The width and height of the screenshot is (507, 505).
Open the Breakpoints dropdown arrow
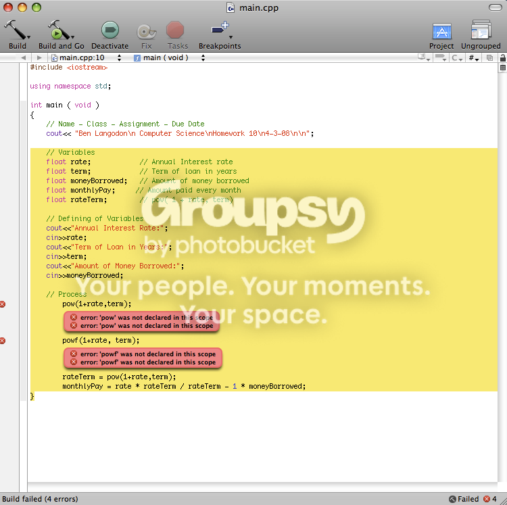tap(231, 37)
